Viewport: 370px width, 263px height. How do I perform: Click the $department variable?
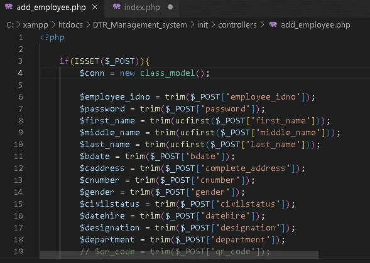[107, 240]
